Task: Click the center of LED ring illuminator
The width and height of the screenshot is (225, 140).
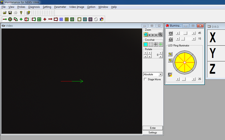Action: coord(184,62)
